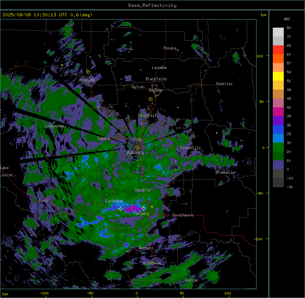This screenshot has height=298, width=305.
Task: Click the yellow diamond marker above RockyMH
Action: point(88,72)
